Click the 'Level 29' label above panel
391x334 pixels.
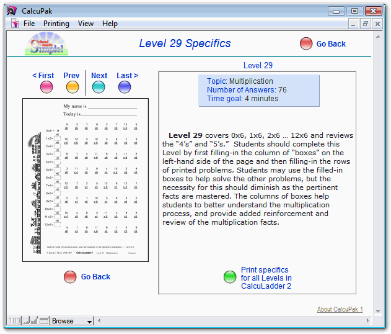click(x=258, y=65)
